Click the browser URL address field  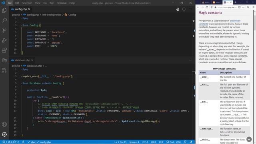click(227, 7)
